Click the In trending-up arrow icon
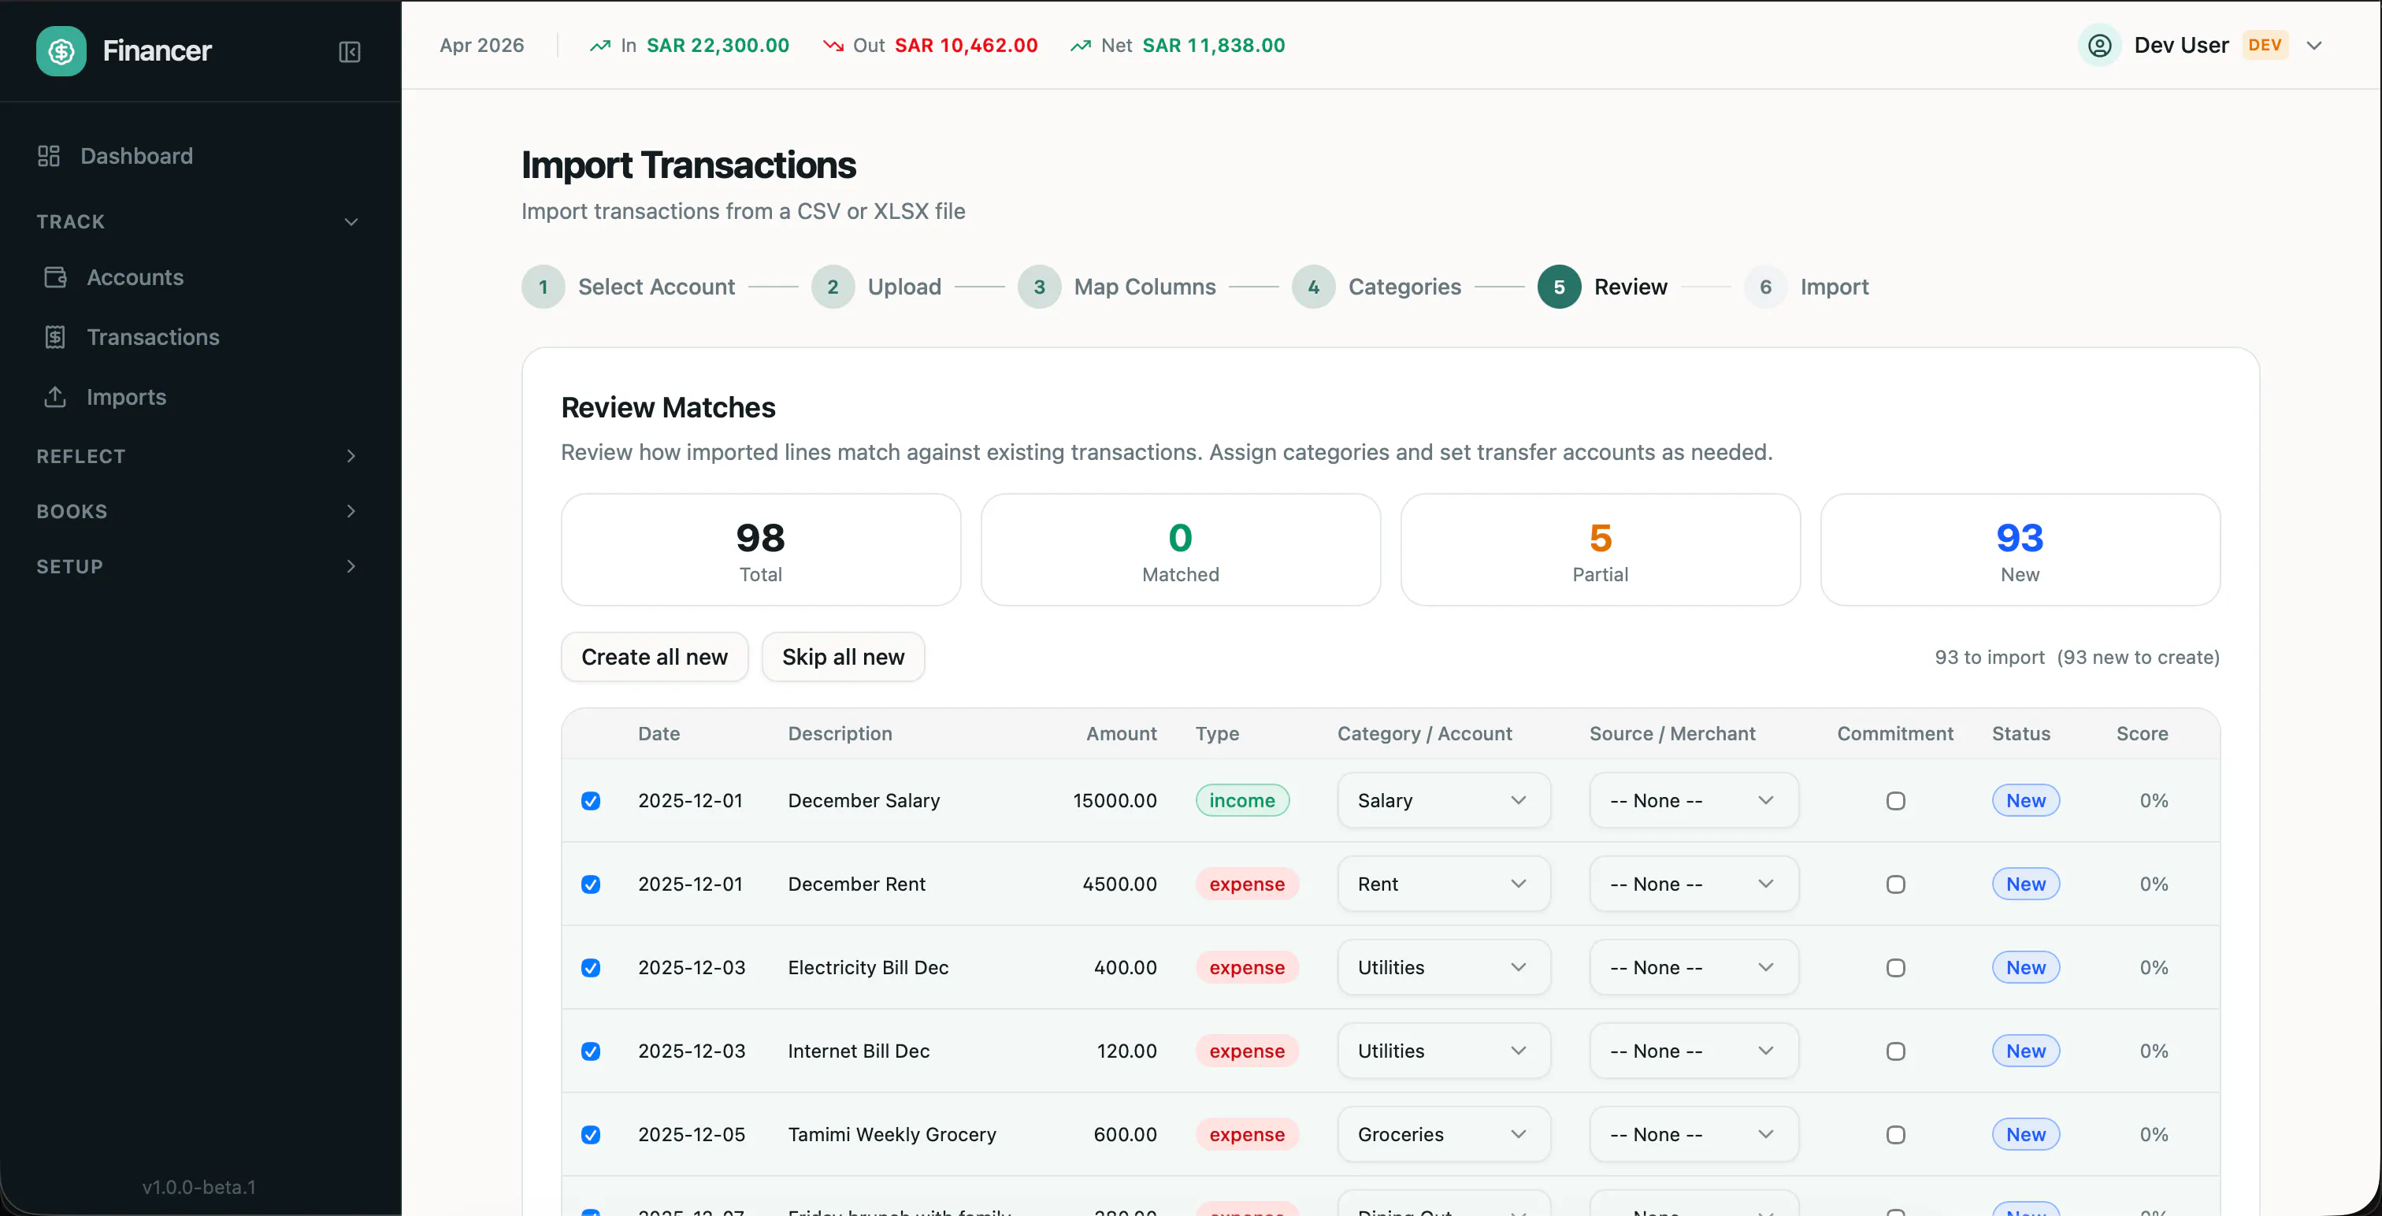 click(600, 46)
